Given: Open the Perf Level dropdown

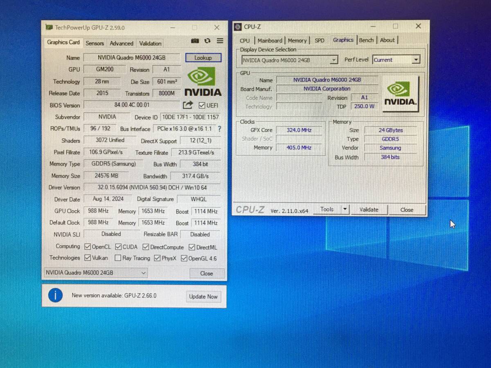Looking at the screenshot, I should click(396, 60).
